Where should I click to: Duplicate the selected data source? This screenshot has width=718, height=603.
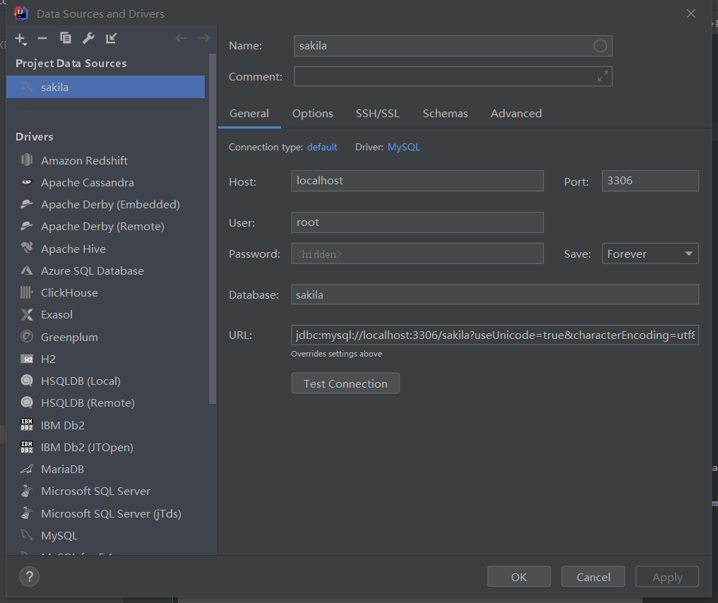pyautogui.click(x=66, y=38)
